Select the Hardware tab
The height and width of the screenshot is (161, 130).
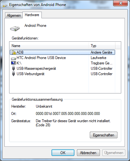(x=32, y=15)
